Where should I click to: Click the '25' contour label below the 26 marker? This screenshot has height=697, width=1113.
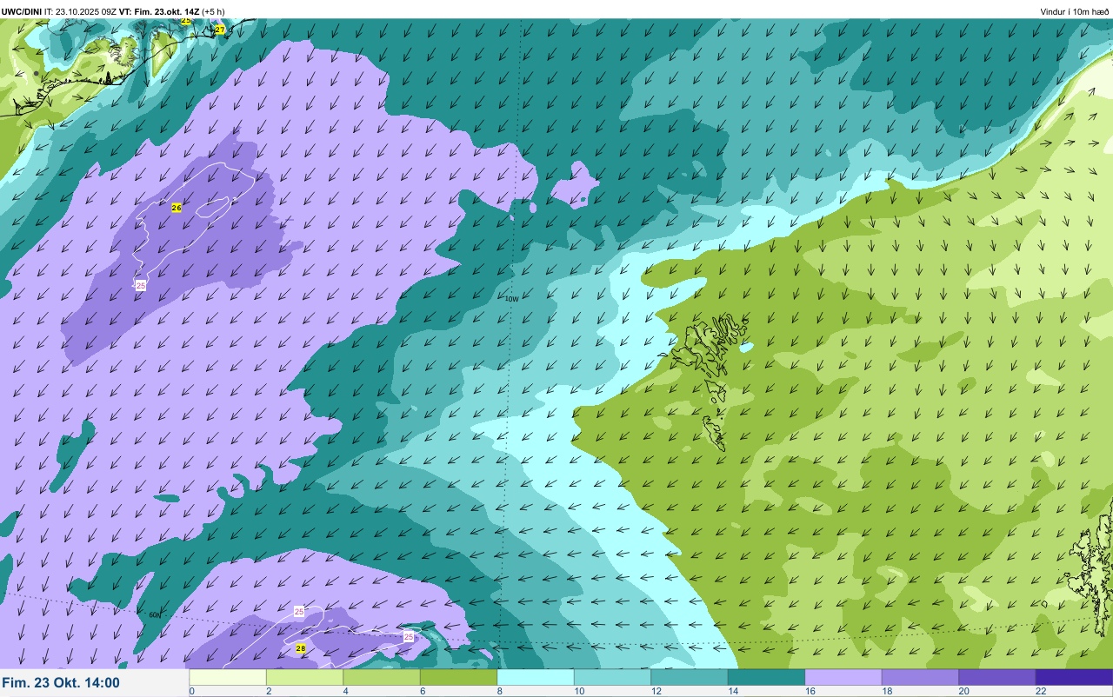(x=141, y=285)
